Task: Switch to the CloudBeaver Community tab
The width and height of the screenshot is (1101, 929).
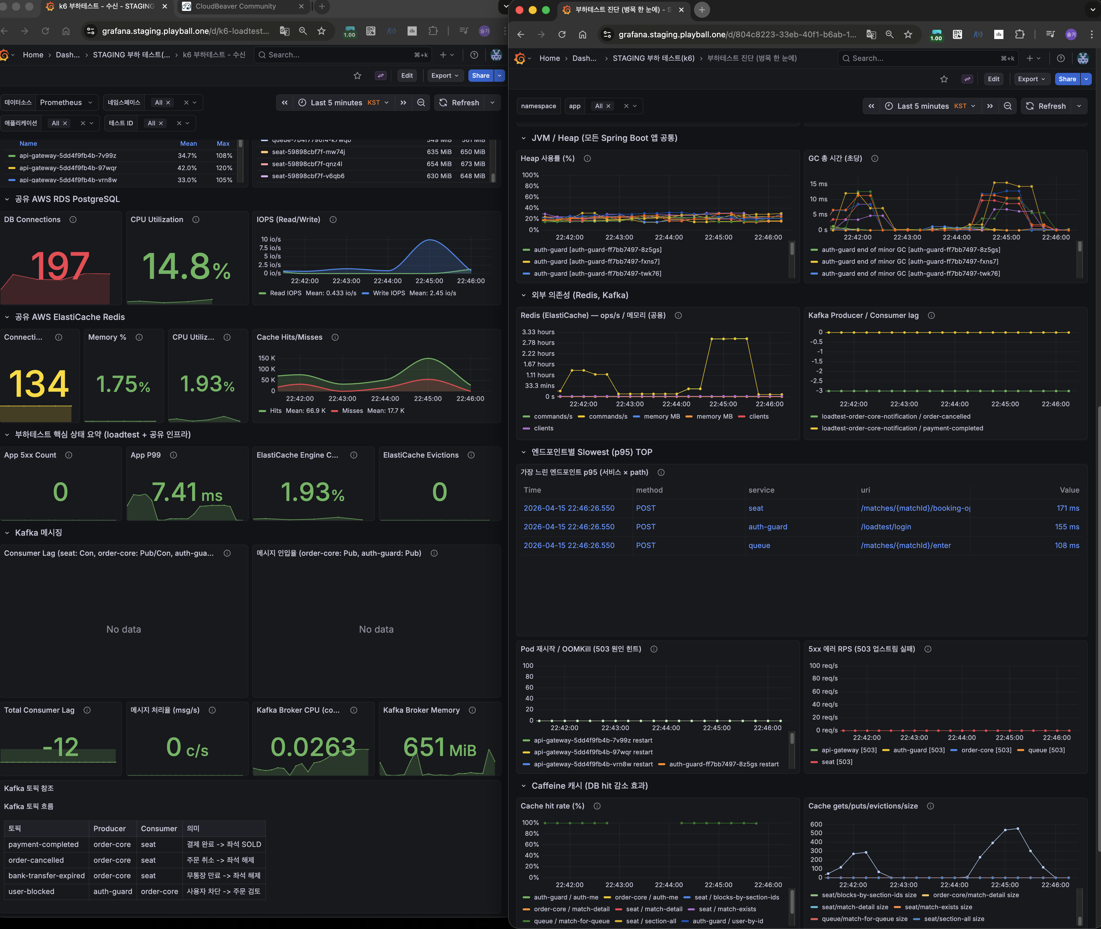Action: click(x=235, y=6)
